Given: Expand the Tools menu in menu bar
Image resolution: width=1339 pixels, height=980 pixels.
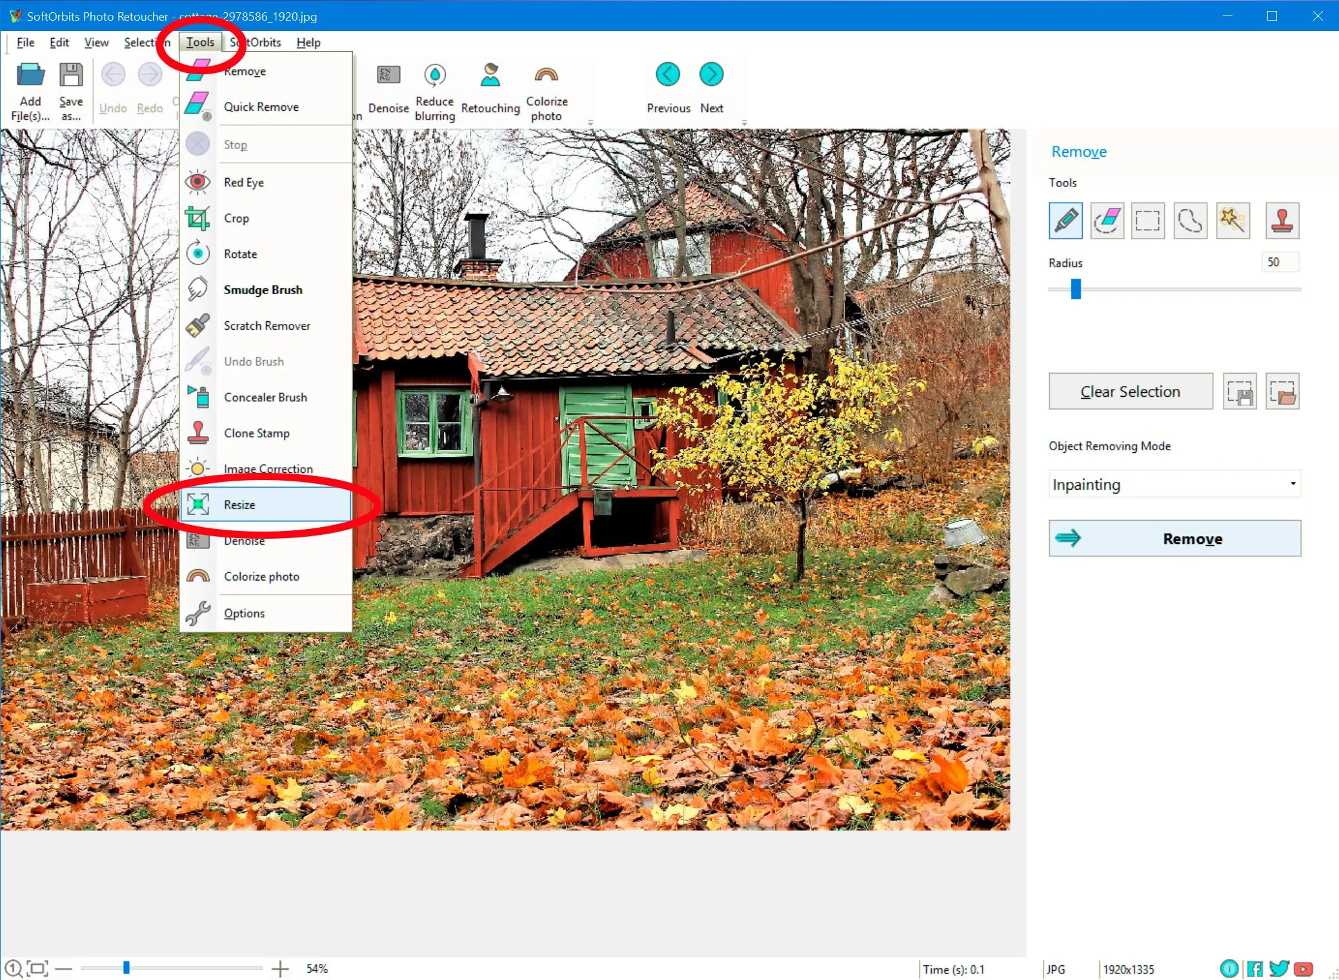Looking at the screenshot, I should [x=199, y=41].
